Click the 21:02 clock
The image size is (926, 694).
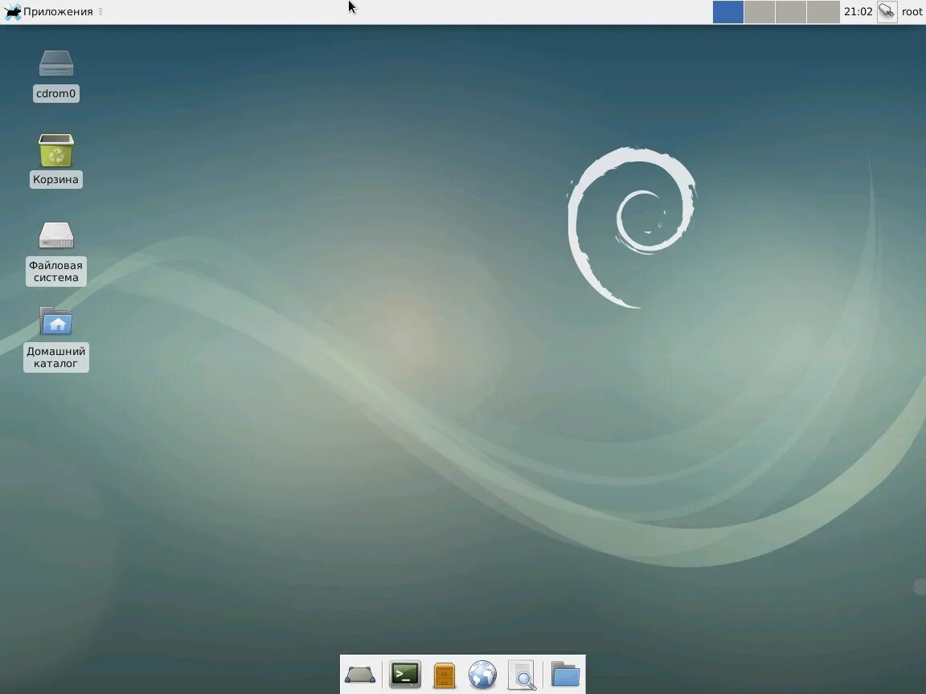pyautogui.click(x=858, y=12)
